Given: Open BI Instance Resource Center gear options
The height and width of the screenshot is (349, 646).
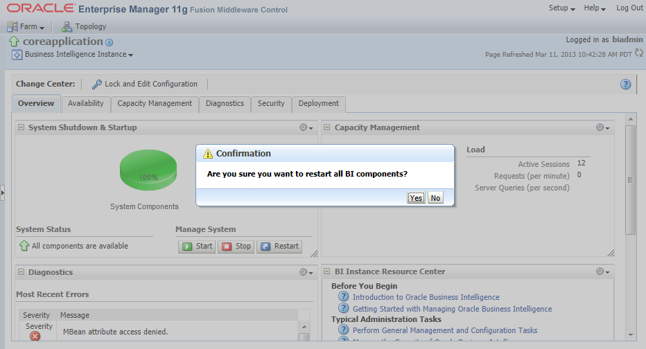Looking at the screenshot, I should click(x=603, y=271).
